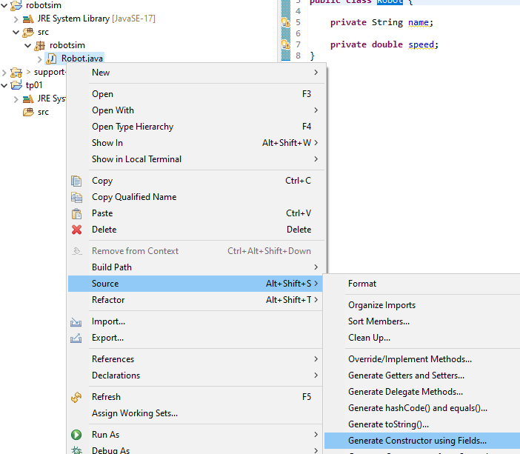Choose Generate Constructor using Fields
The image size is (520, 454).
tap(417, 441)
